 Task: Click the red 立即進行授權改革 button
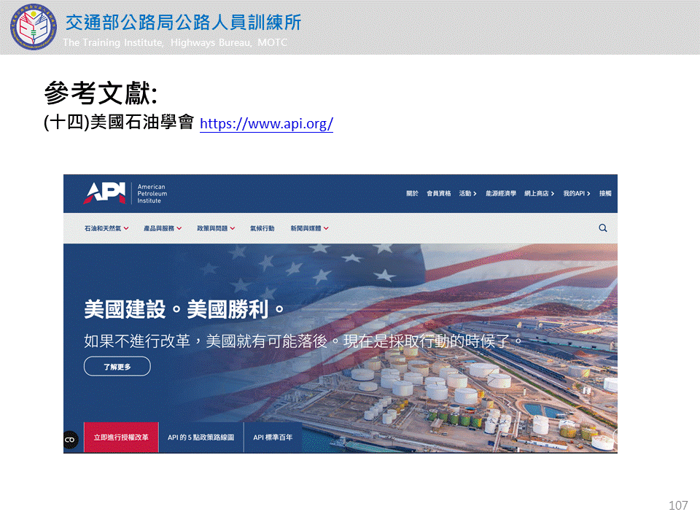pos(121,437)
